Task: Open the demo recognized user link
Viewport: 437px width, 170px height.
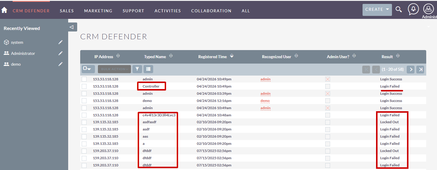Action: [265, 101]
